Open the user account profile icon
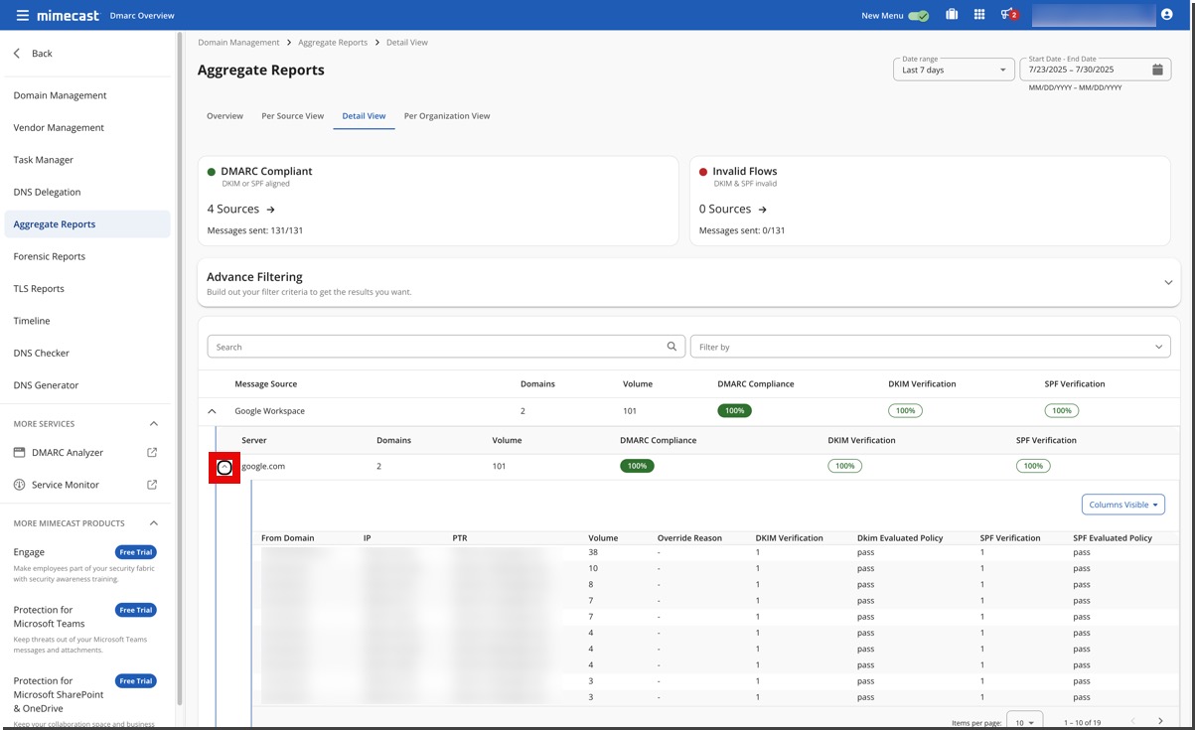 point(1166,15)
